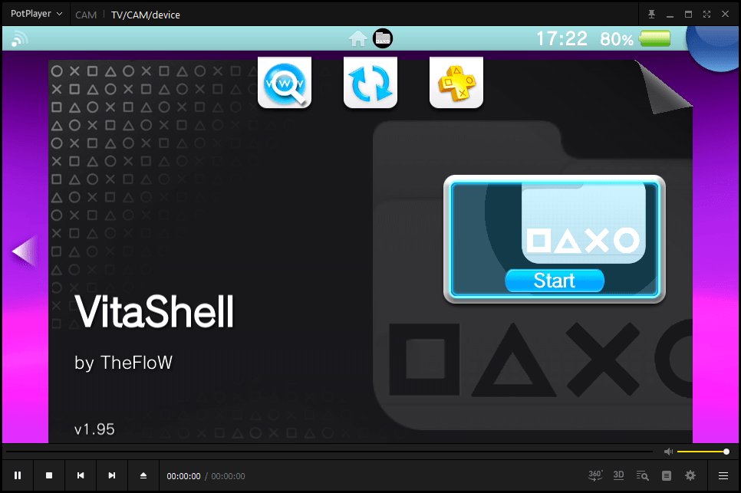Stop playback with the stop button
Viewport: 741px width, 493px height.
pos(49,475)
